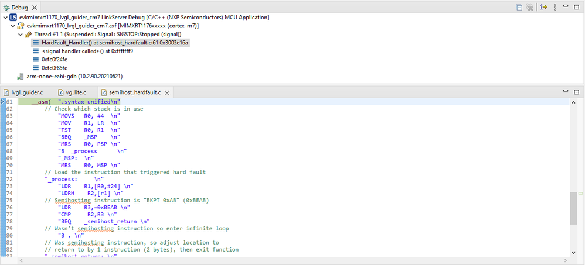Click the vg_lite.c file icon
This screenshot has width=585, height=265.
61,92
